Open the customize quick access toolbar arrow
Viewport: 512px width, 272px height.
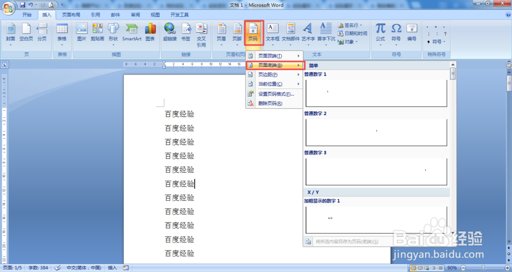(62, 5)
